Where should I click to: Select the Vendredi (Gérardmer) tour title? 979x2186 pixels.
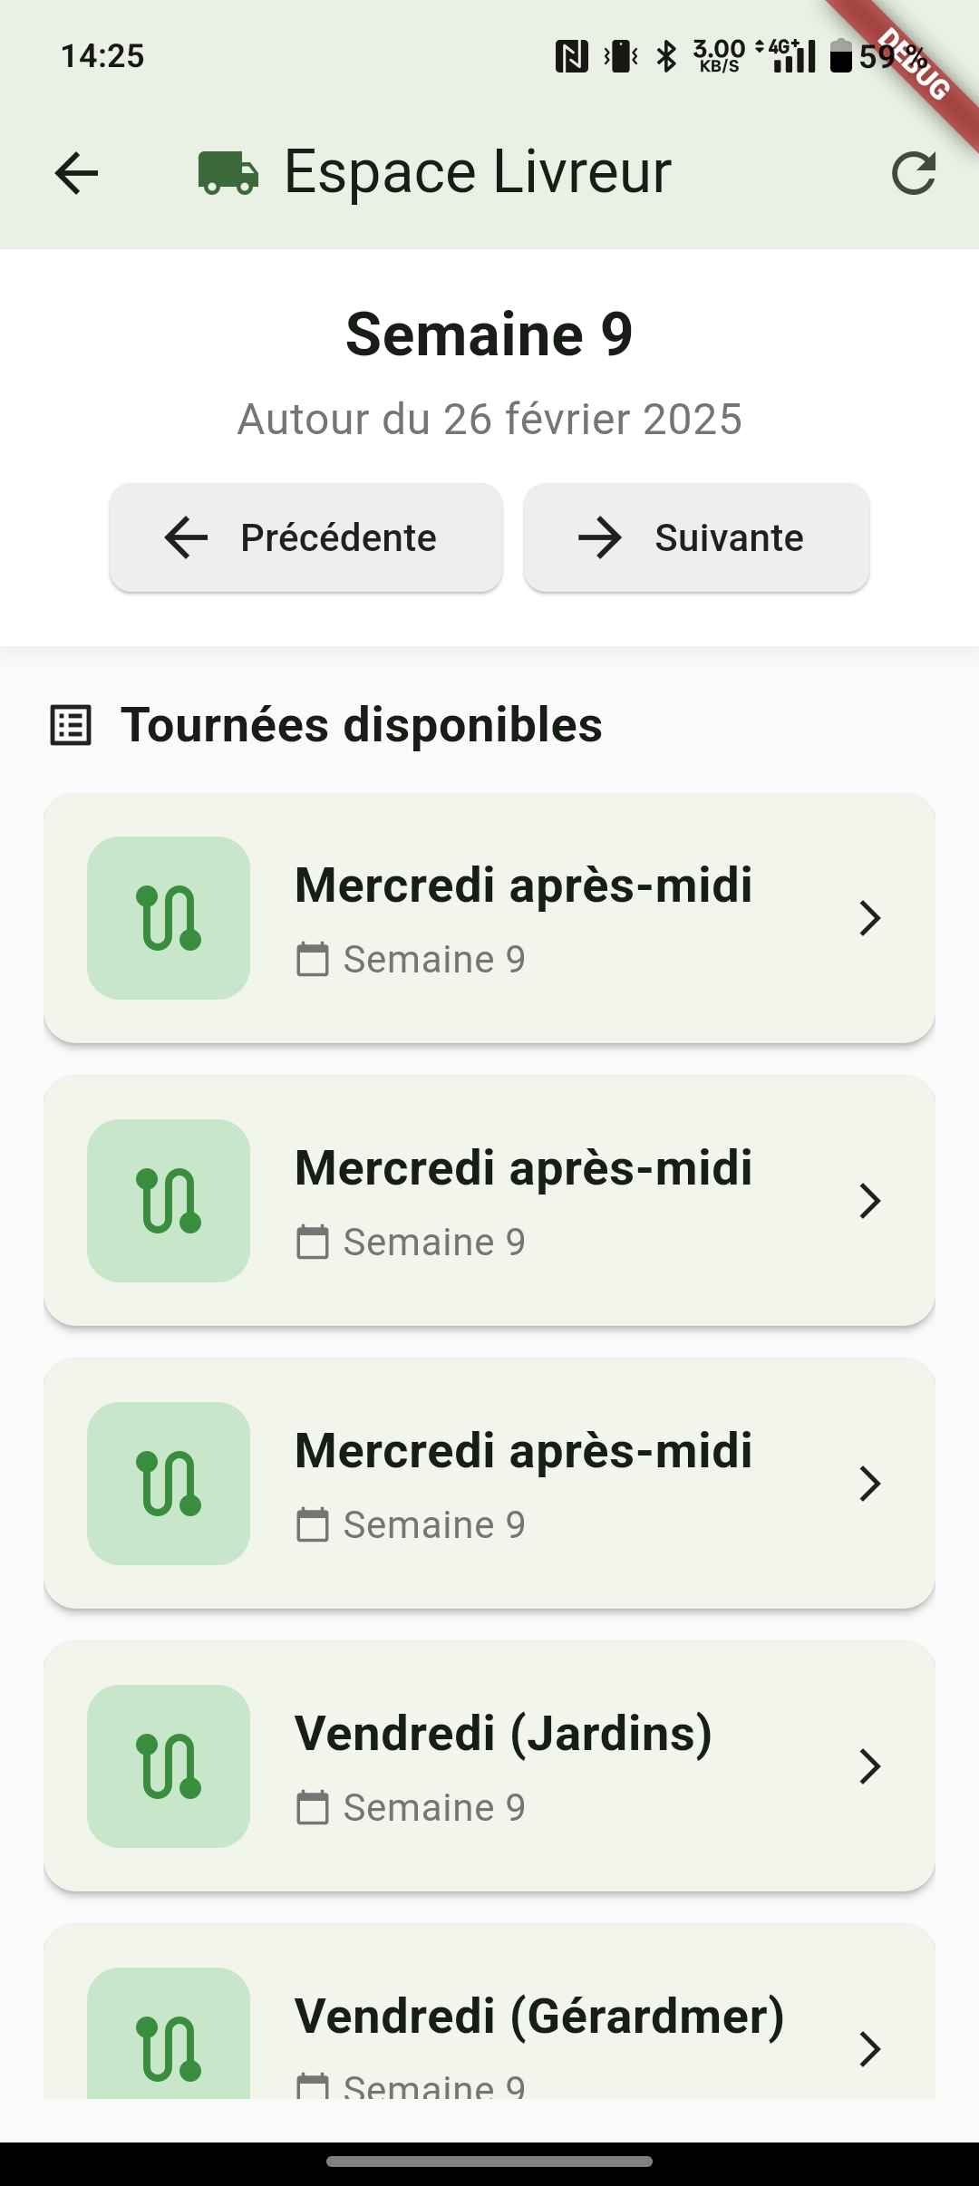point(539,2016)
